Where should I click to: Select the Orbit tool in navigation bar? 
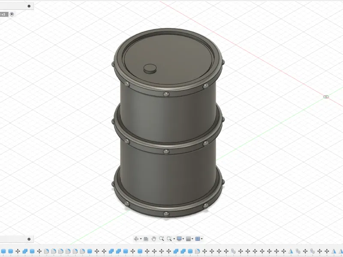[136, 239]
